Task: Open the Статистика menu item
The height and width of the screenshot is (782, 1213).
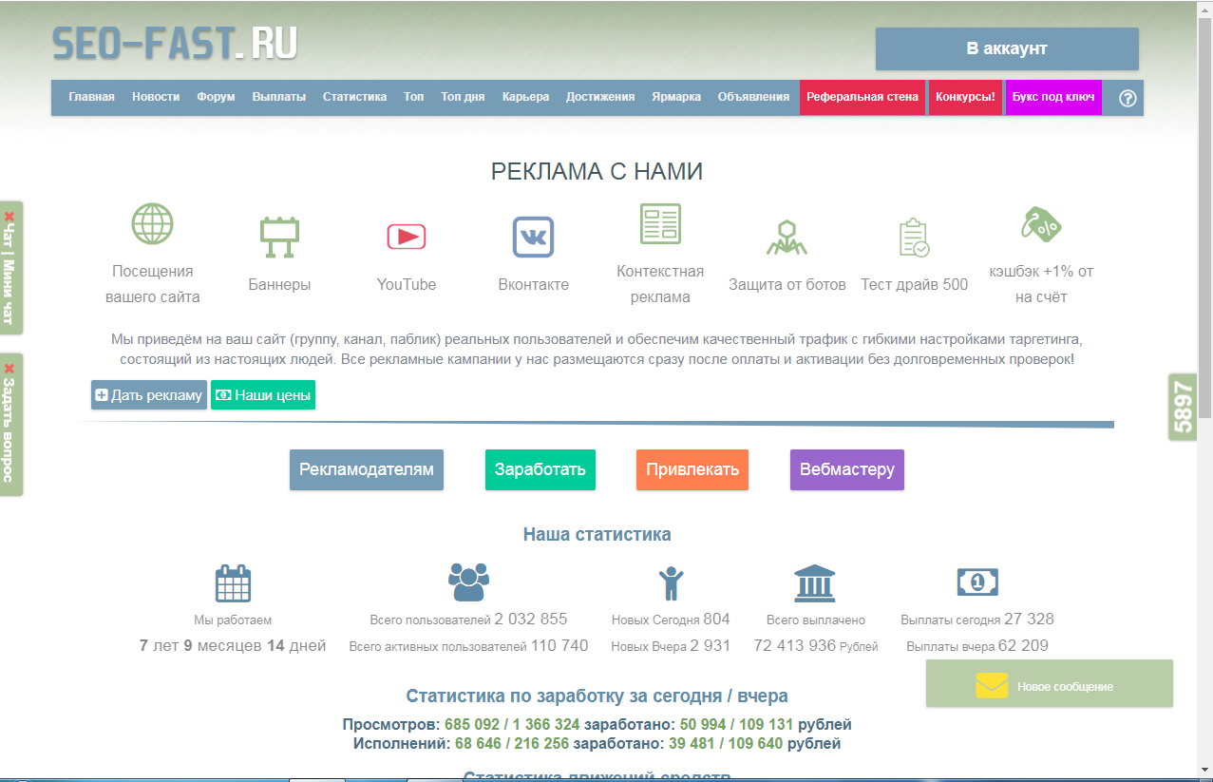Action: click(x=354, y=97)
